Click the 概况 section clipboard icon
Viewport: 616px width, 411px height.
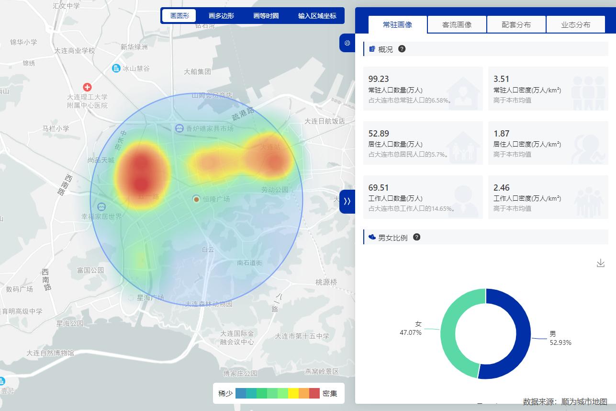click(x=372, y=49)
